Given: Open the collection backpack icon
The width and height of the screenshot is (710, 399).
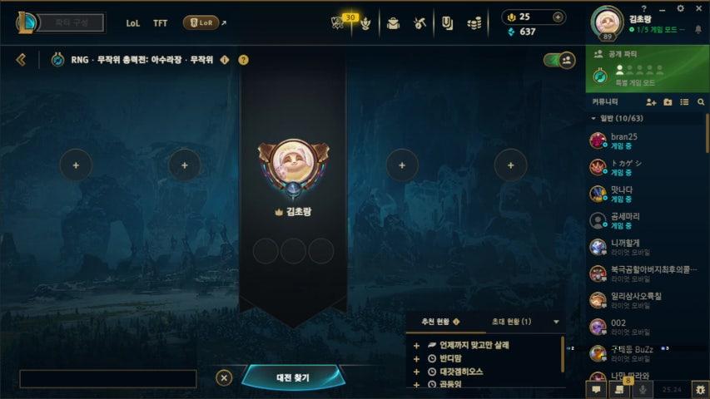Looking at the screenshot, I should click(393, 23).
